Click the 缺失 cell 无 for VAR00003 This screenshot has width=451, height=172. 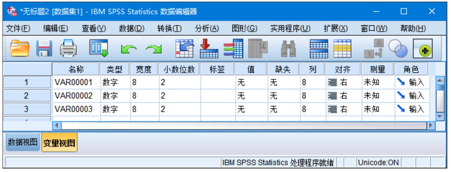284,109
